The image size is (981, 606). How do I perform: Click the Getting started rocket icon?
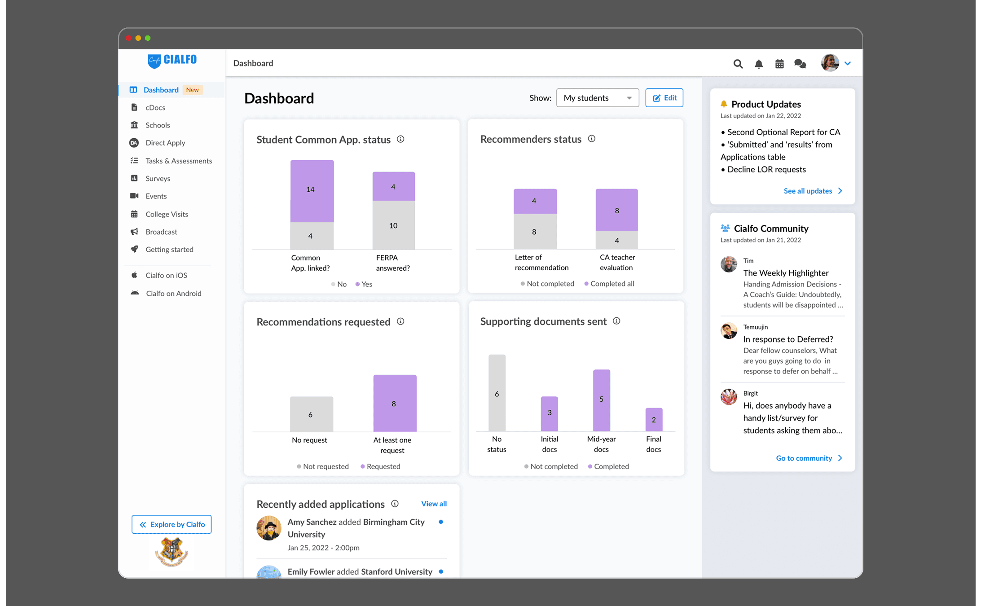pos(134,249)
